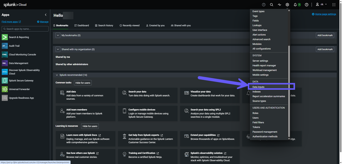This screenshot has width=342, height=164.
Task: Click Add bookmark in My bookmarks
Action: pos(325,35)
